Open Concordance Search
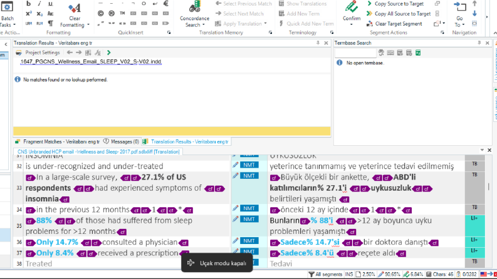The width and height of the screenshot is (497, 279). [x=194, y=15]
